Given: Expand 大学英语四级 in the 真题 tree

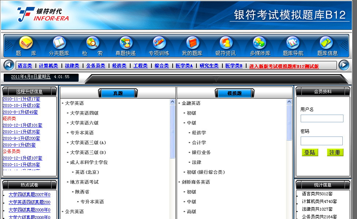Looking at the screenshot, I should click(84, 113).
